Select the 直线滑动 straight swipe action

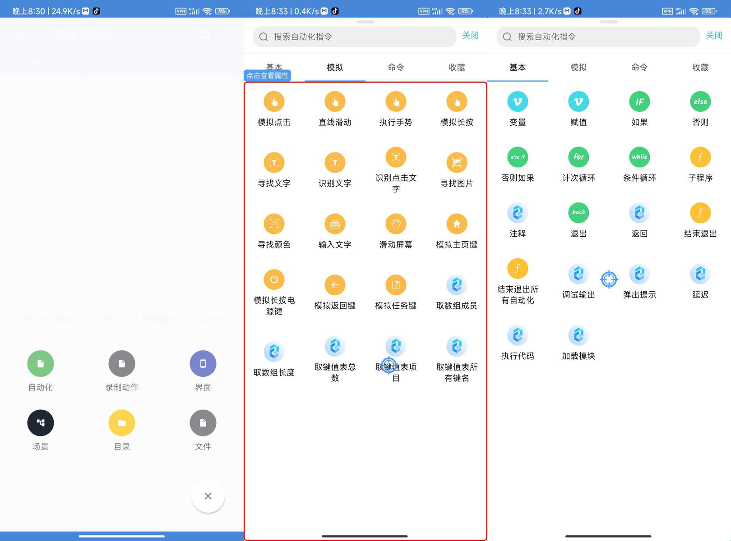[x=335, y=102]
